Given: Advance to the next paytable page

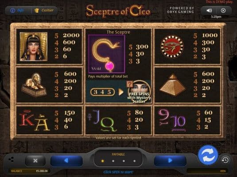Looking at the screenshot, I should pyautogui.click(x=170, y=161).
